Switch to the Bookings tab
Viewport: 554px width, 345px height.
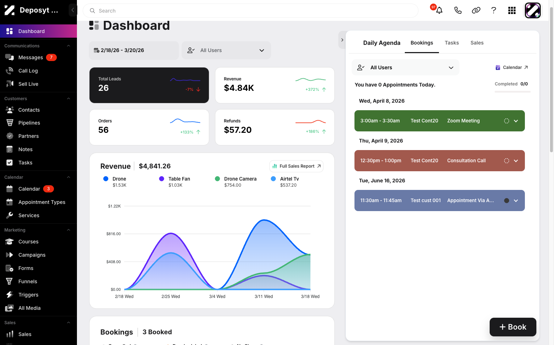422,43
